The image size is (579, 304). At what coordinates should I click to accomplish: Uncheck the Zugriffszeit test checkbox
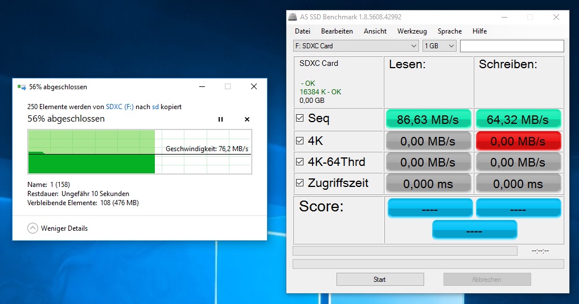[x=300, y=182]
